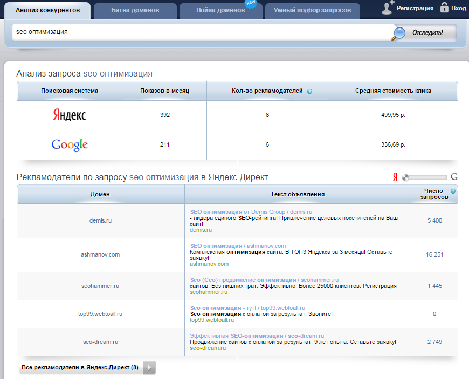
Task: Click the 336,69 р. click cost
Action: [x=393, y=145]
